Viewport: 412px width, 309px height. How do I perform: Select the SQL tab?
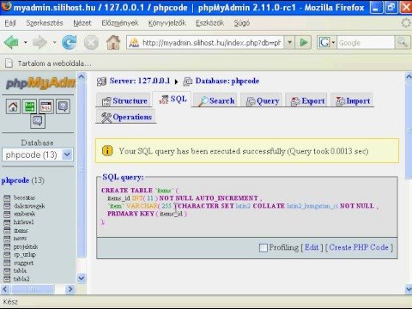172,100
